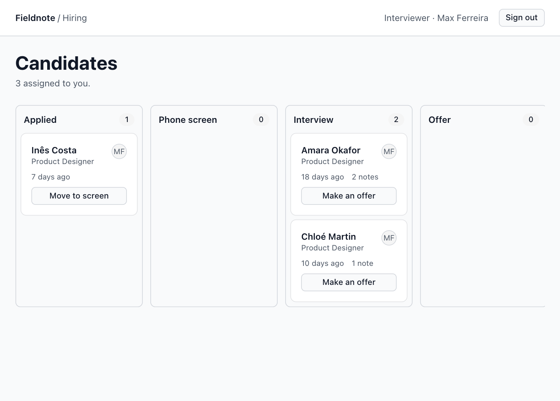Click the Offer column heading
Screen dimensions: 560x401
tap(439, 120)
